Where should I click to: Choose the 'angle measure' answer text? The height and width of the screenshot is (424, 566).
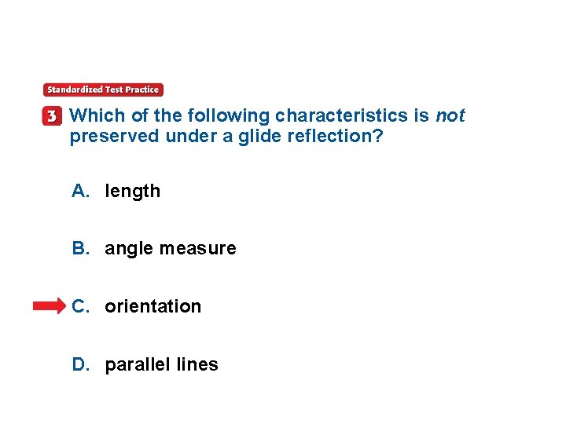[171, 249]
